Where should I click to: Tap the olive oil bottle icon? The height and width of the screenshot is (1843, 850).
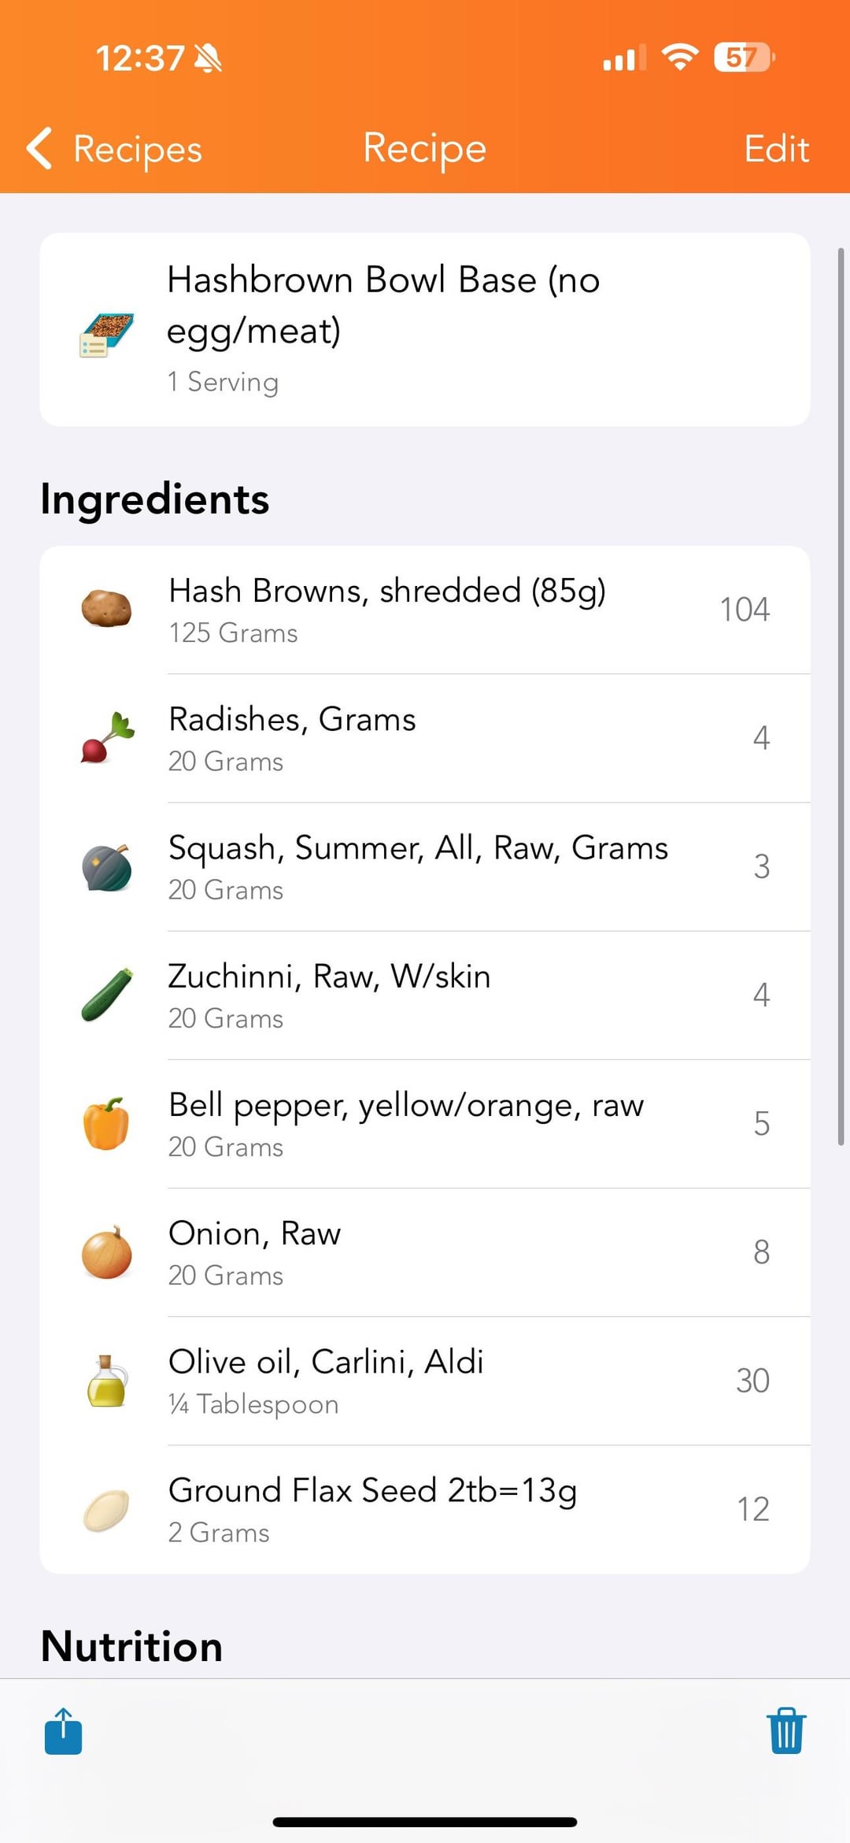[x=107, y=1381]
